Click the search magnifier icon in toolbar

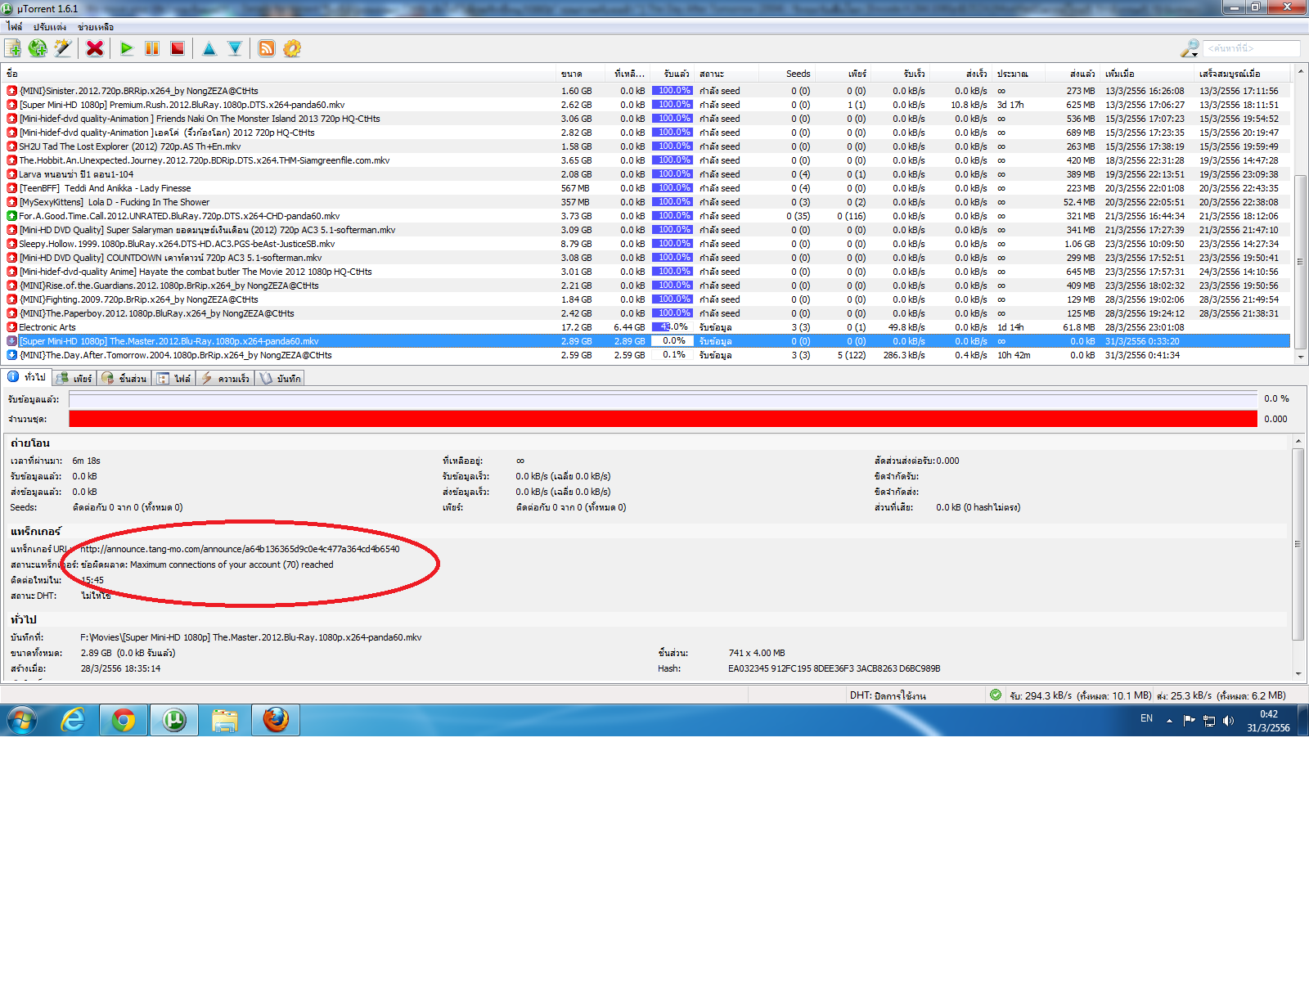click(x=1190, y=49)
